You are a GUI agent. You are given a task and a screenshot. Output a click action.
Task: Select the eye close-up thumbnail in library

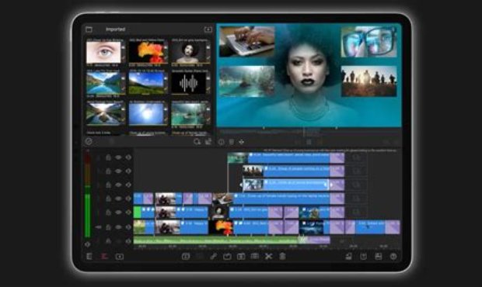click(x=103, y=53)
